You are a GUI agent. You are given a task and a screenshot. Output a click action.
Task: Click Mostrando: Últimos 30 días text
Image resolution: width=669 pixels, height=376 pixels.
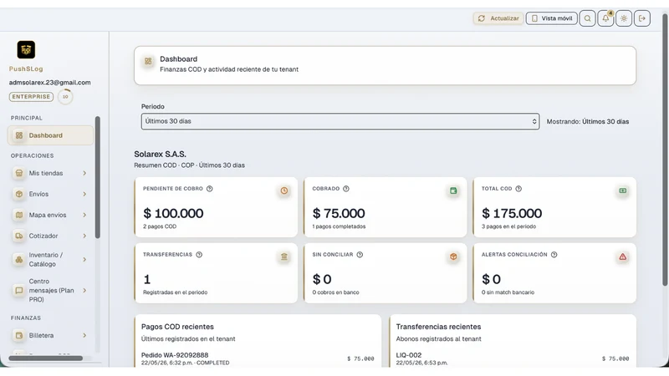[x=588, y=121]
